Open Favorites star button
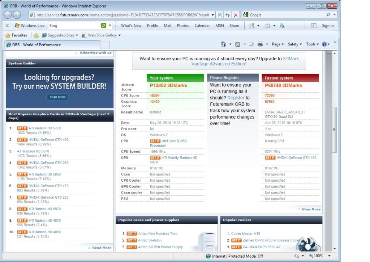Image resolution: width=370 pixels, height=262 pixels. coord(16,35)
